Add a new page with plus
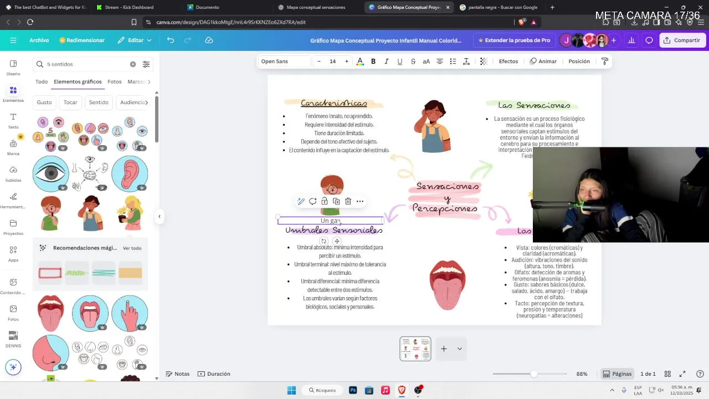Viewport: 709px width, 399px height. click(x=444, y=349)
